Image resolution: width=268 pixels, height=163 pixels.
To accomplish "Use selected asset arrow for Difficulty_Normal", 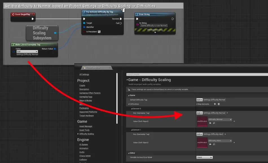I will pos(210,123).
